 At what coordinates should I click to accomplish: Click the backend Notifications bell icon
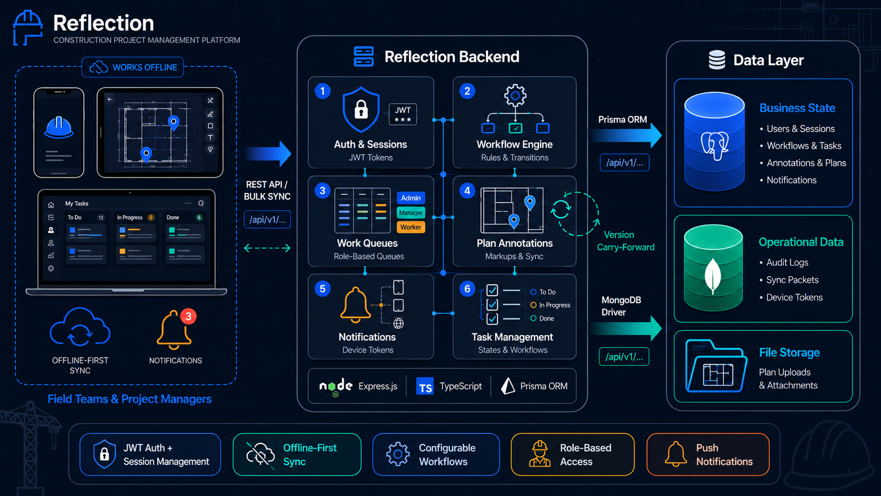356,305
